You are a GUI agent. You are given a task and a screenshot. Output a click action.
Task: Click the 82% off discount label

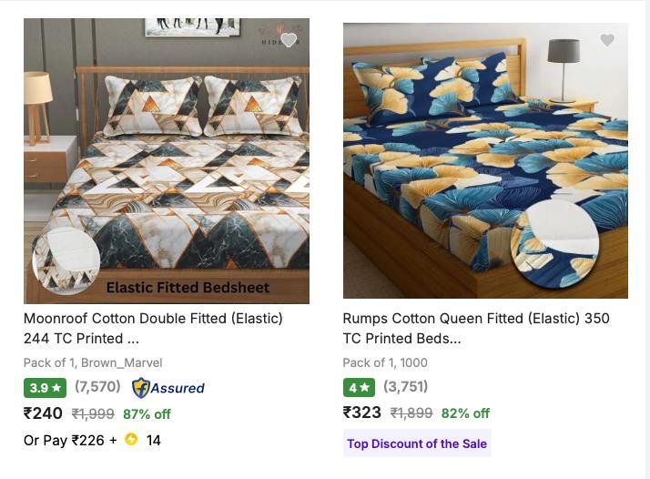[465, 413]
